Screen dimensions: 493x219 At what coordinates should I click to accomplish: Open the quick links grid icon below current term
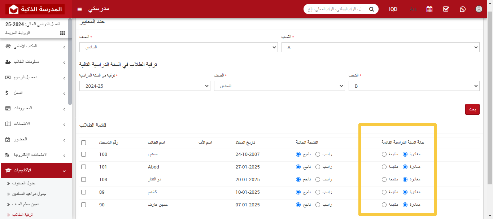tap(62, 33)
